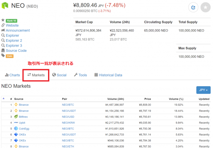Open the JPY currency dropdown

click(203, 90)
